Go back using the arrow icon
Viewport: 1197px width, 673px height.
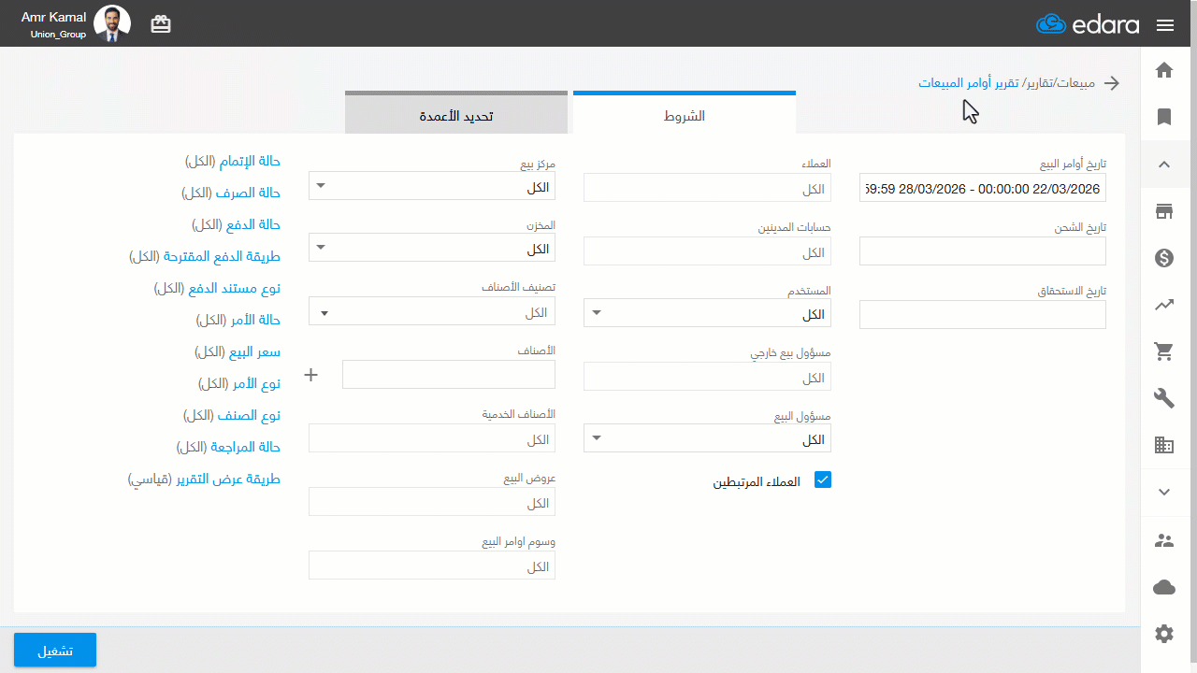(1112, 83)
